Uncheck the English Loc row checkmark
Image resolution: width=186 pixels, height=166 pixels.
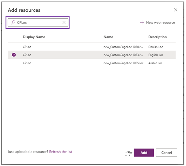14,55
